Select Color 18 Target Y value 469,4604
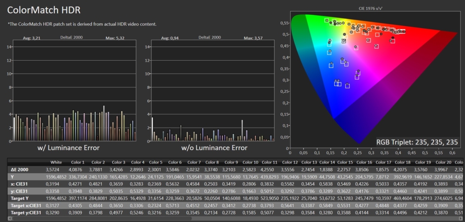 pyautogui.click(x=403, y=198)
